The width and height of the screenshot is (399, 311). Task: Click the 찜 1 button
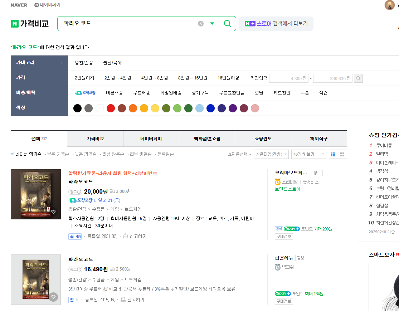[x=74, y=300]
